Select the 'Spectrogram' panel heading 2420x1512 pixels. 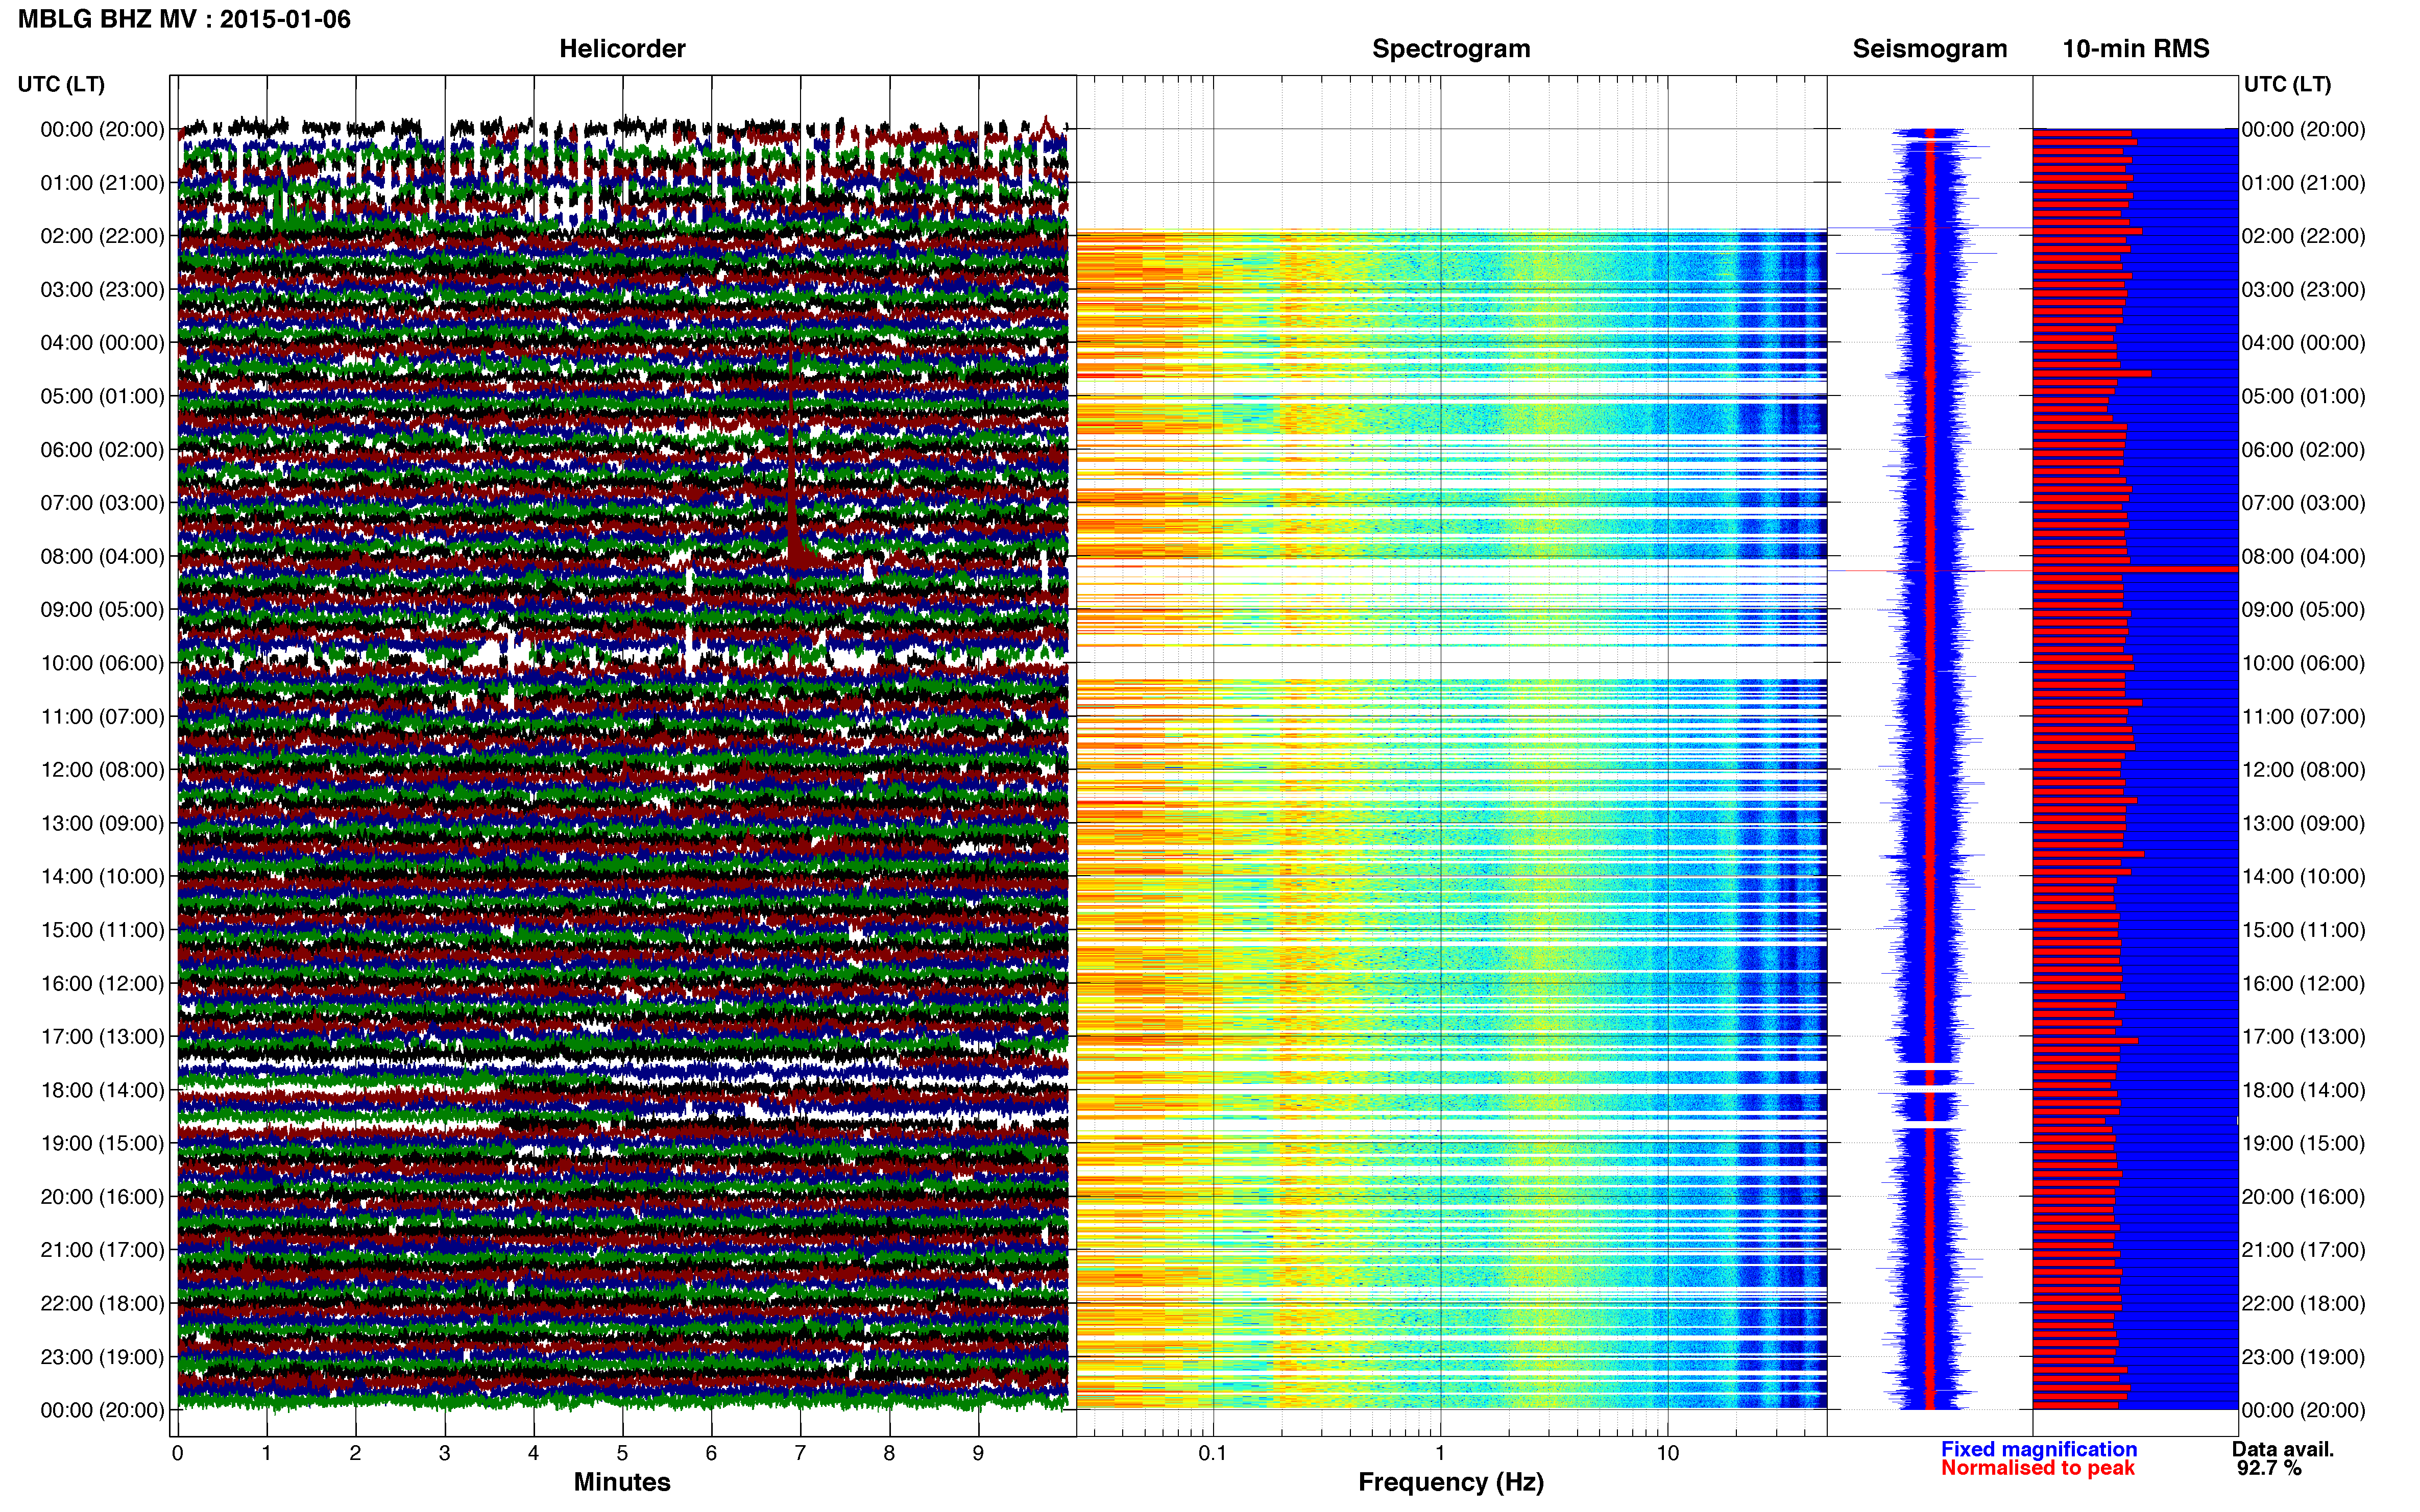coord(1450,49)
